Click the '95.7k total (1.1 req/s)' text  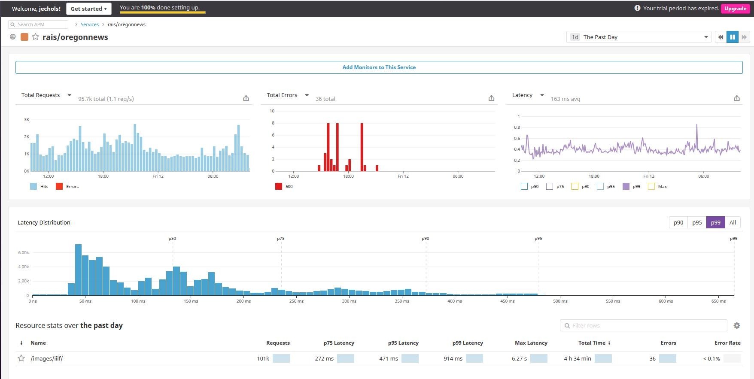click(x=106, y=99)
